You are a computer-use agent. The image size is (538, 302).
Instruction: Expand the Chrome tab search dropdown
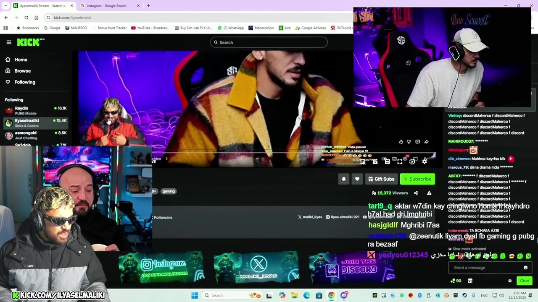[5, 6]
